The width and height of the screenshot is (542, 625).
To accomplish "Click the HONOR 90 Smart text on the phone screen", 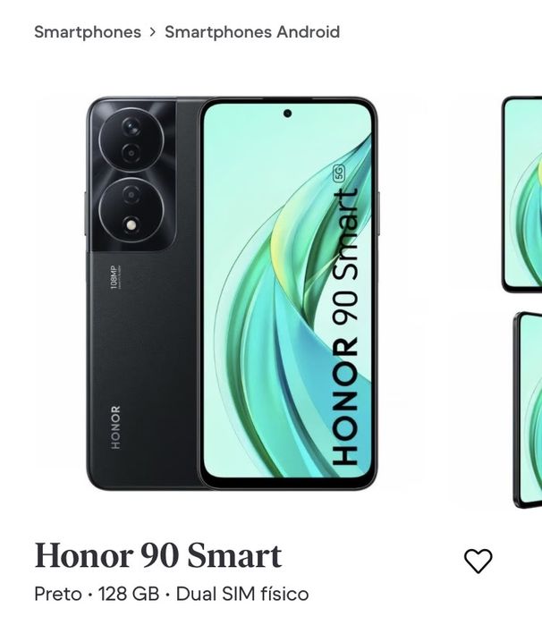I will click(345, 327).
